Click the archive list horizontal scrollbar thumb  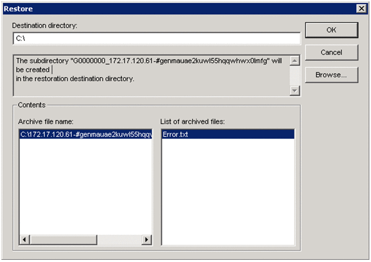[63, 240]
